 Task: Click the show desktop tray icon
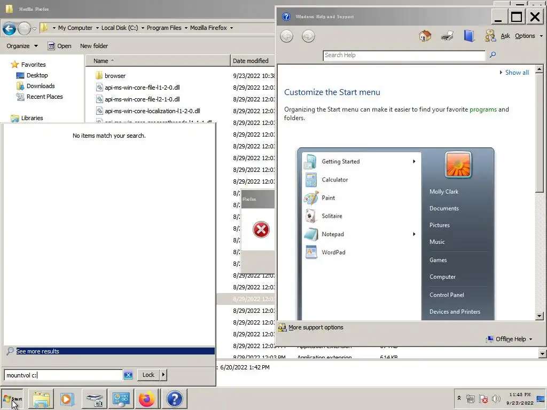click(x=541, y=398)
